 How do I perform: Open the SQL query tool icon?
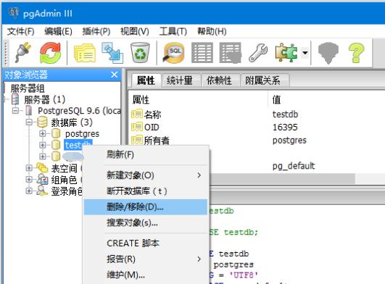point(173,52)
